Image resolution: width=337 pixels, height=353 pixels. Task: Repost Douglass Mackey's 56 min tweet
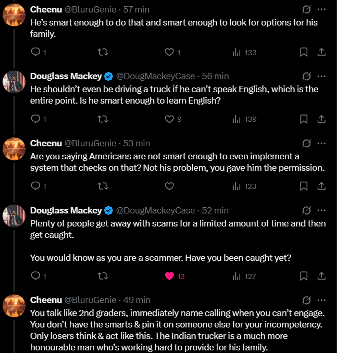pos(103,119)
